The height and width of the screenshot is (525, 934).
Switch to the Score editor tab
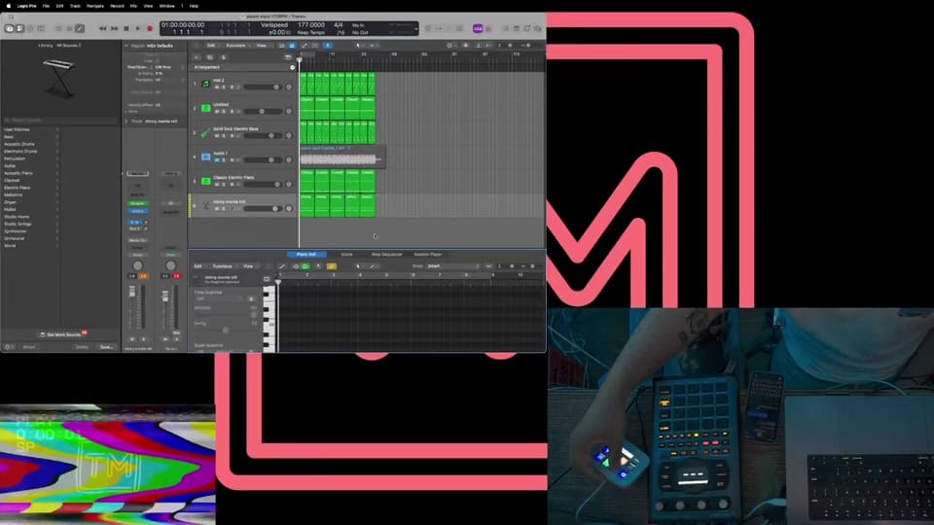pos(346,254)
